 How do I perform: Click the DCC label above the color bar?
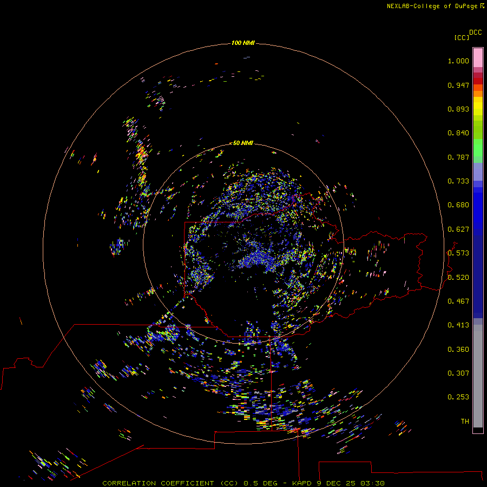click(x=475, y=32)
